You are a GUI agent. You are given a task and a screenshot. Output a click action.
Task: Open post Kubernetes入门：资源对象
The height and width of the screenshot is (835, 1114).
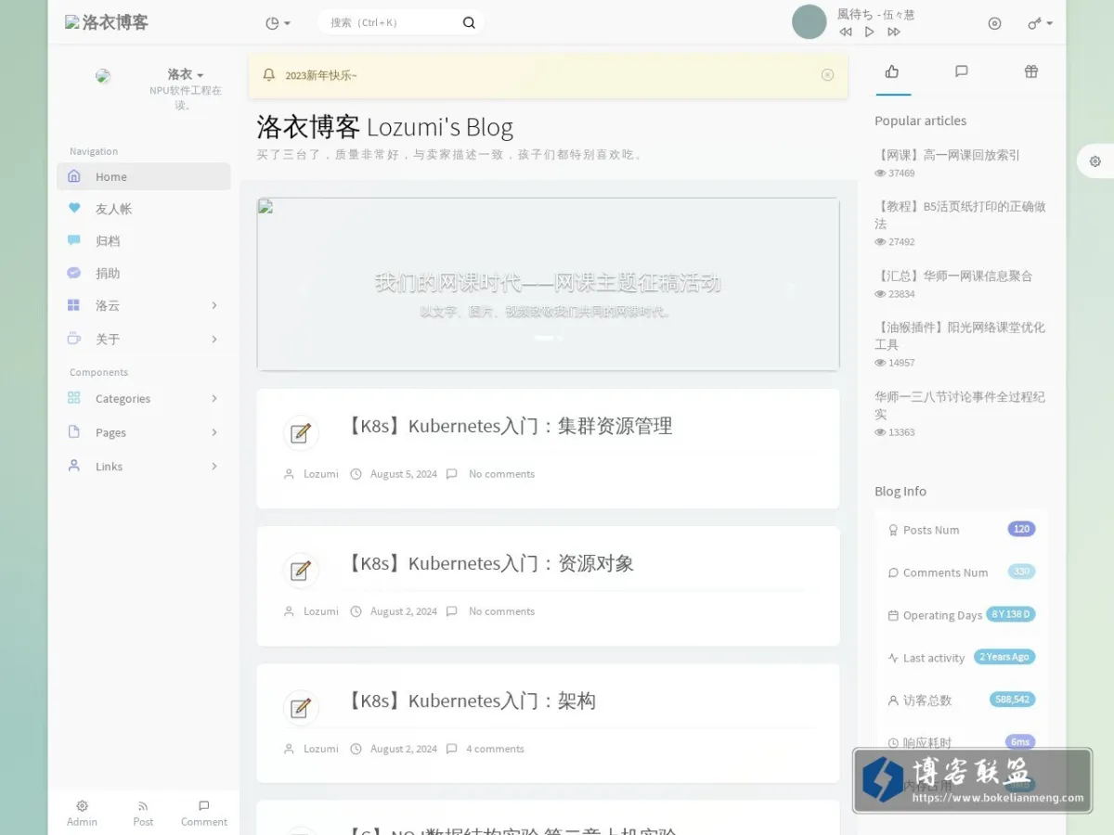tap(488, 564)
